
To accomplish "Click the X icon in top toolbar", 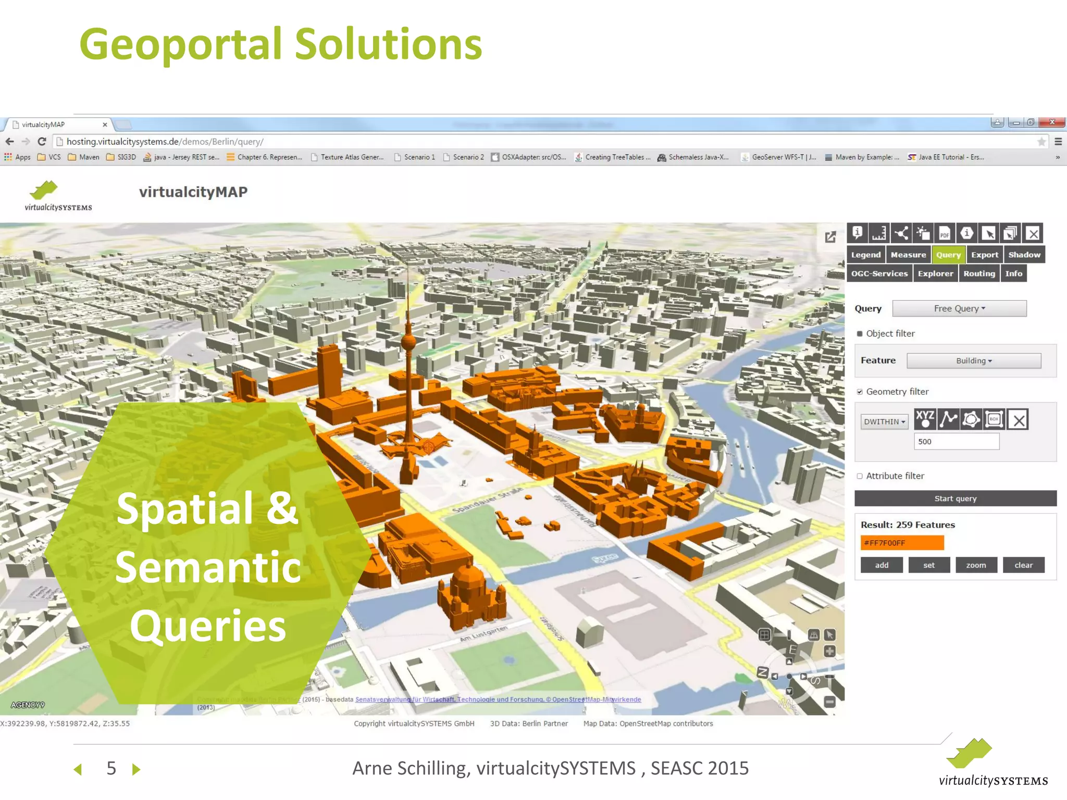I will tap(1033, 233).
